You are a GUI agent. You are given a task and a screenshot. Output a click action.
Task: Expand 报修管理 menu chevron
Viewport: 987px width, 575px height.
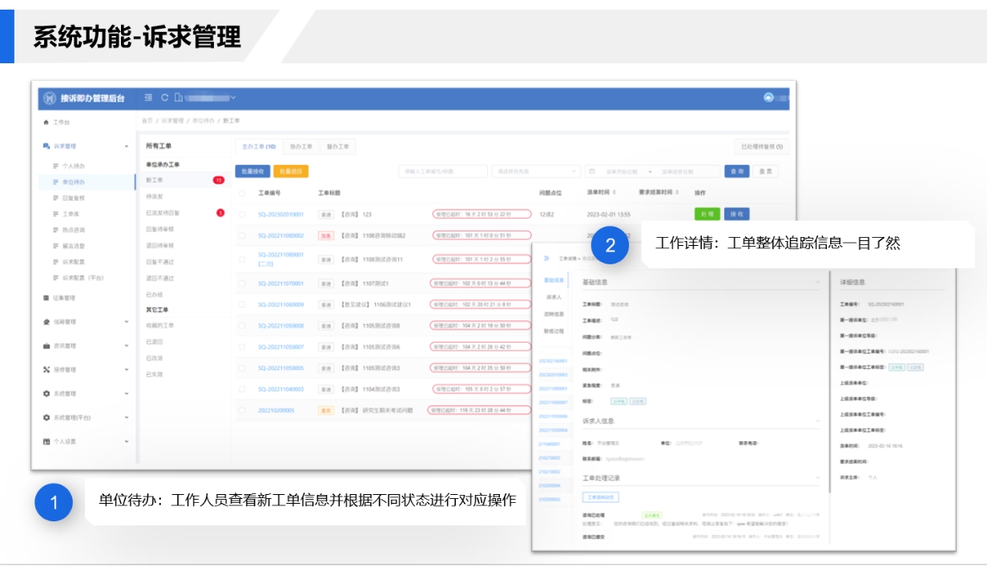click(x=127, y=370)
